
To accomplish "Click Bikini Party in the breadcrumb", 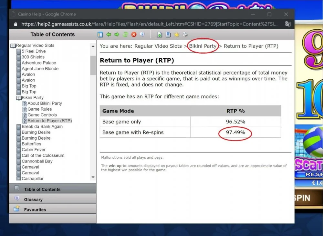I will click(203, 46).
